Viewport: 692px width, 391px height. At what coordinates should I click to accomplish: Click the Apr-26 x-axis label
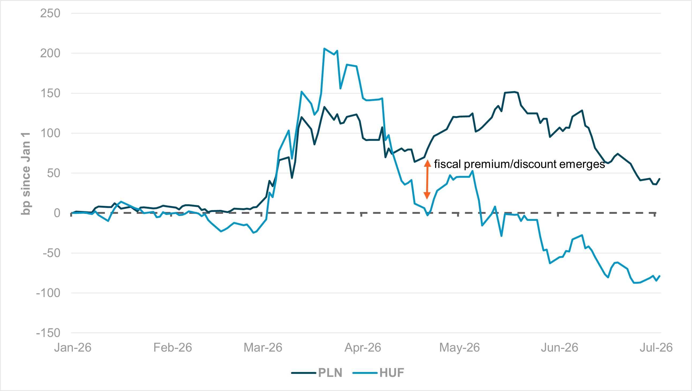[363, 347]
